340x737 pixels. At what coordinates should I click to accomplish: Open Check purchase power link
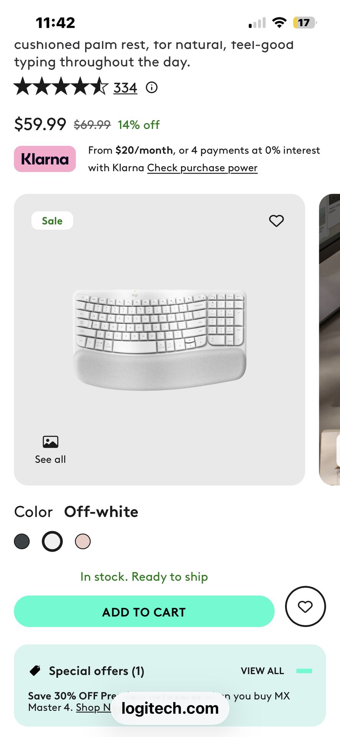coord(202,168)
